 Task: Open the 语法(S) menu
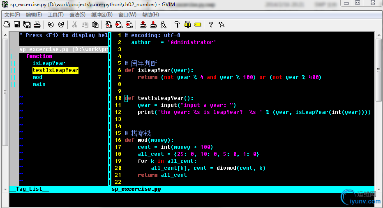click(x=77, y=15)
